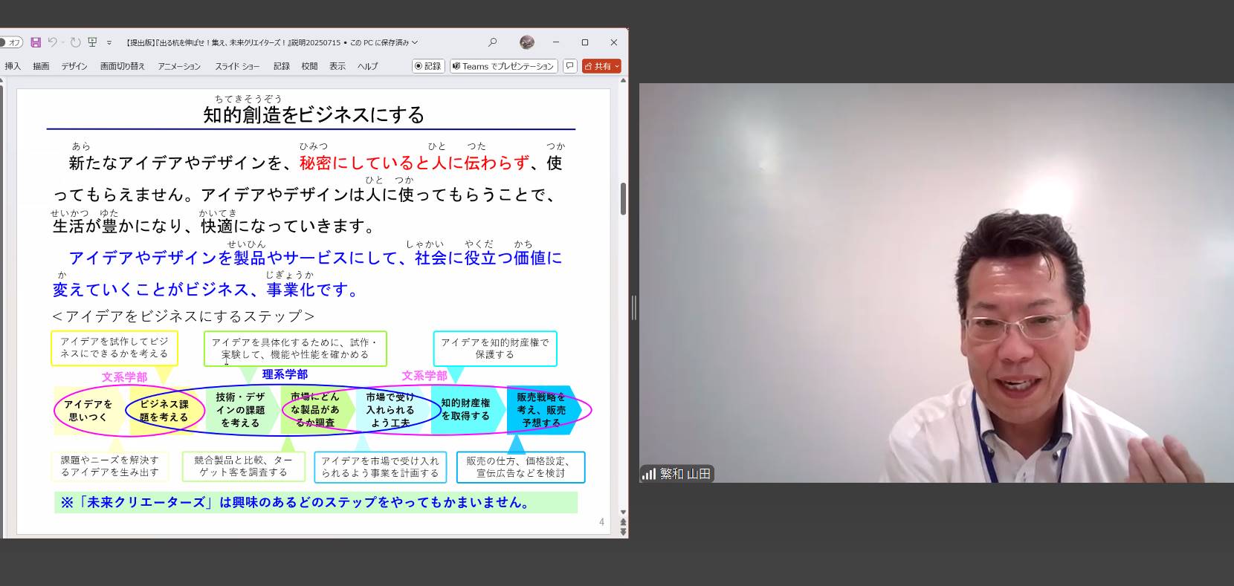The width and height of the screenshot is (1234, 586).
Task: Click the 技術・デザインの課題を考える step
Action: pyautogui.click(x=240, y=410)
